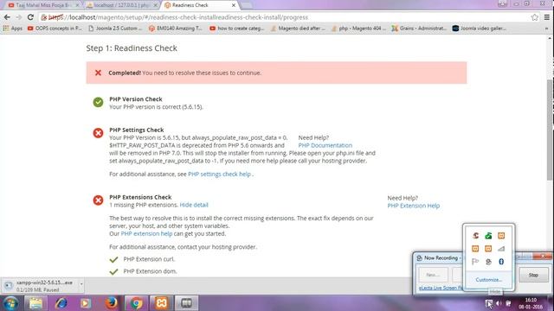Open the Apps bookmarks shortcut
This screenshot has height=311, width=554.
[12, 29]
